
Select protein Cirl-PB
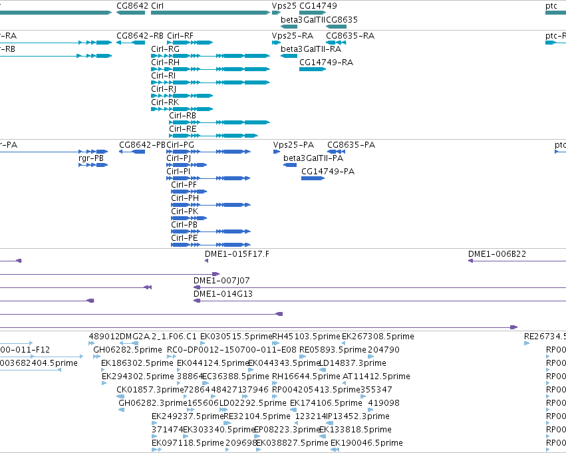211,231
